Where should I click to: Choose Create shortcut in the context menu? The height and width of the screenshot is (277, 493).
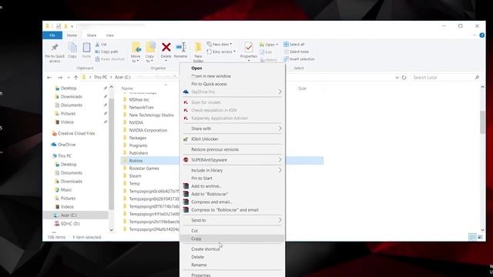pyautogui.click(x=232, y=249)
